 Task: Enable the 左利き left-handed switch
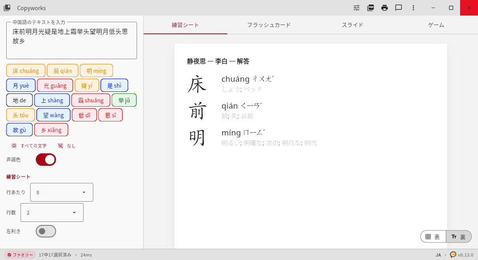[46, 231]
